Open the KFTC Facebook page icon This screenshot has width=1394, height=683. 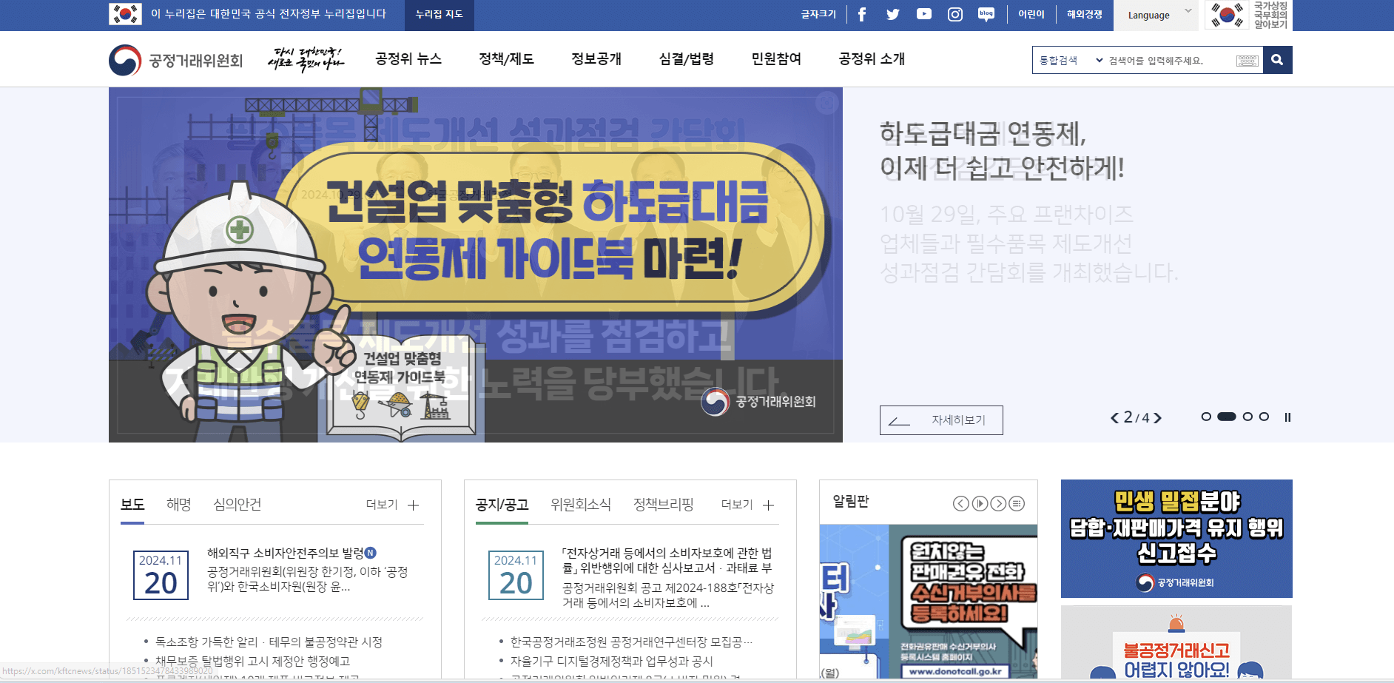tap(862, 14)
